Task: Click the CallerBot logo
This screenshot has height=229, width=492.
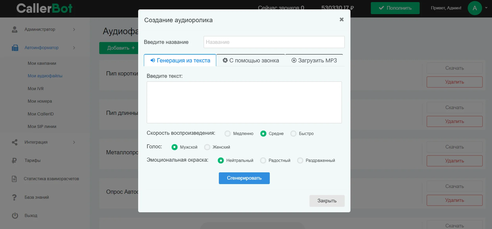Action: (44, 8)
